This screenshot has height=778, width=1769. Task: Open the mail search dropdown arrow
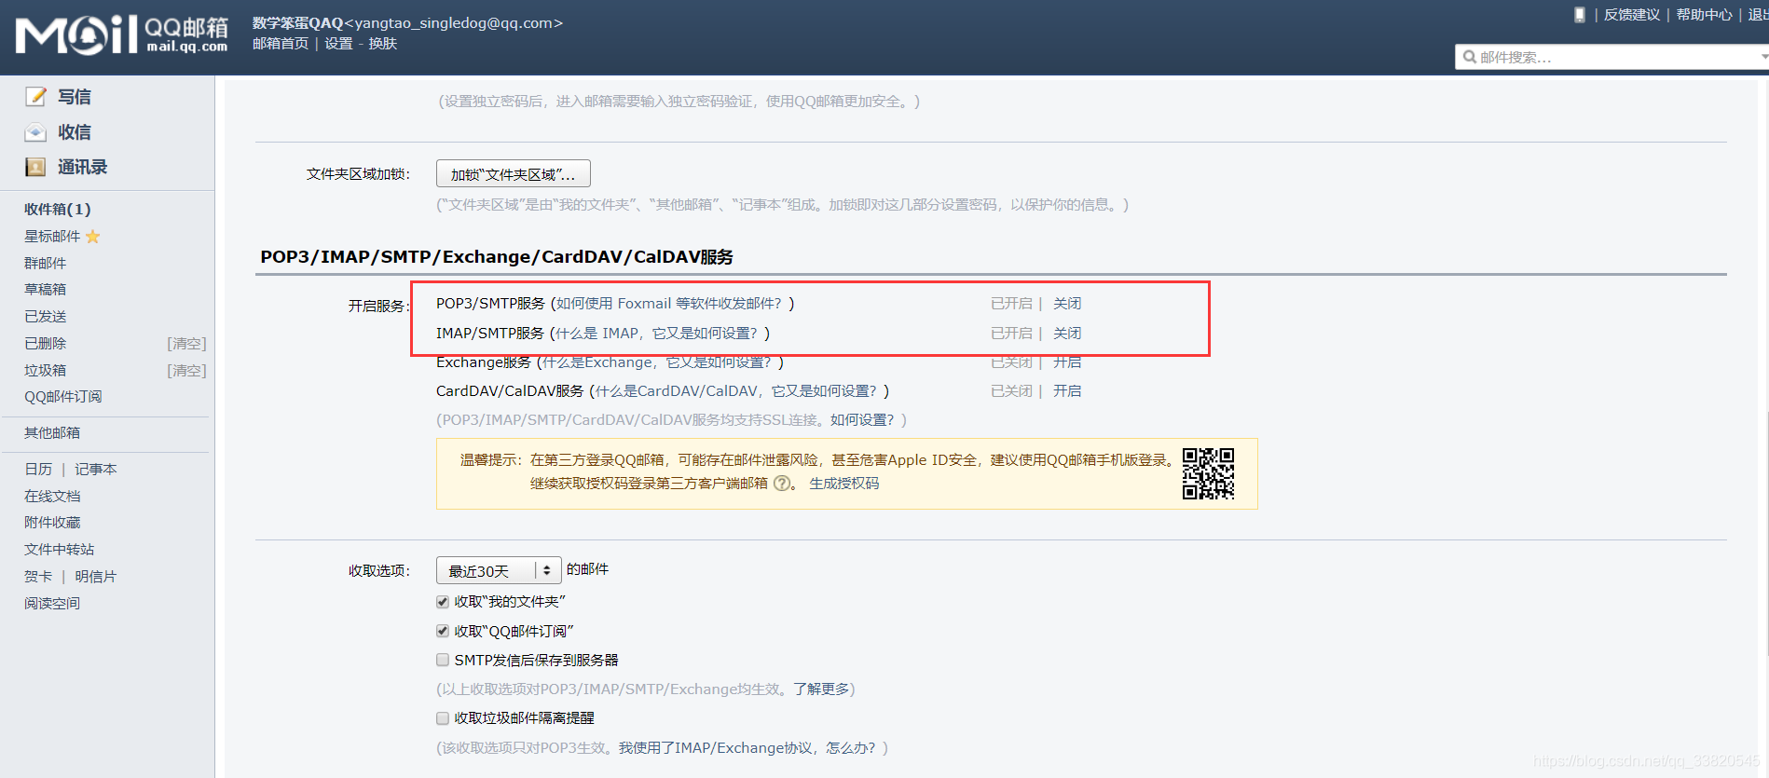tap(1763, 57)
